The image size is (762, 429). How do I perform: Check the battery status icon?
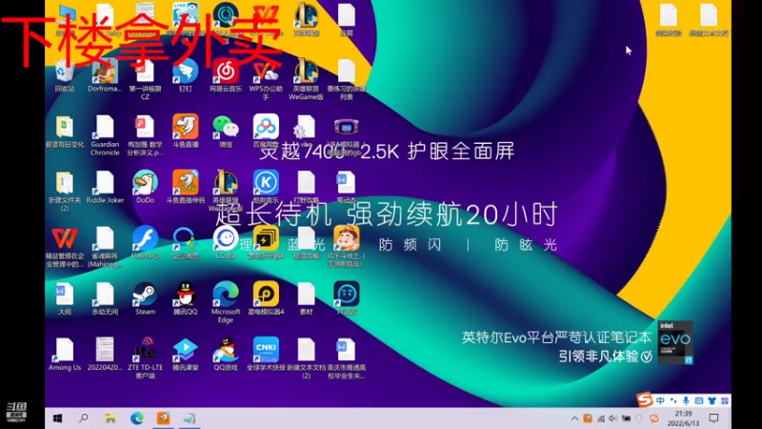[x=627, y=419]
